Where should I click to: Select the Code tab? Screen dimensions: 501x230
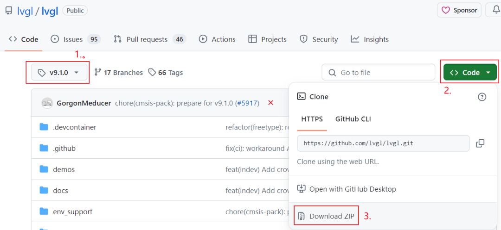pyautogui.click(x=23, y=39)
